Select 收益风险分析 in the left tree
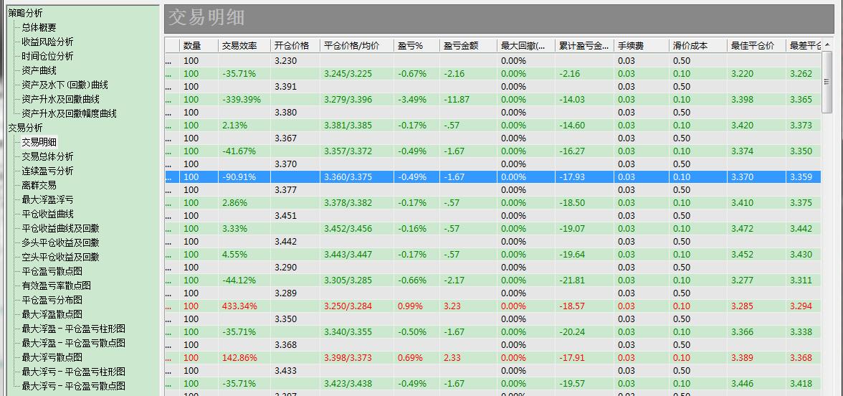The image size is (843, 396). [47, 42]
